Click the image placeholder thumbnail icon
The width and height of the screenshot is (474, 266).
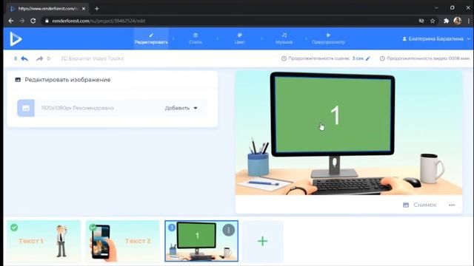[26, 108]
